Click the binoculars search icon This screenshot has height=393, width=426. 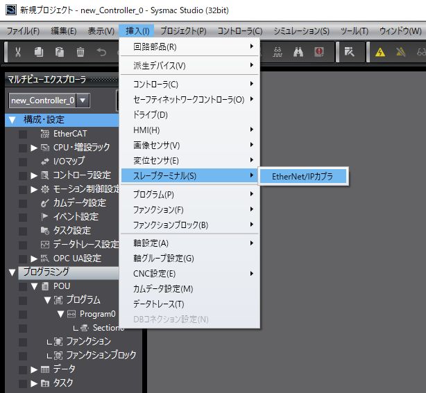298,51
